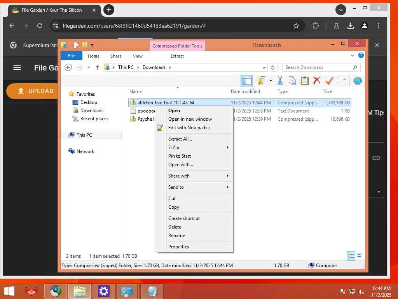Open Settings gear on the taskbar

[103, 291]
